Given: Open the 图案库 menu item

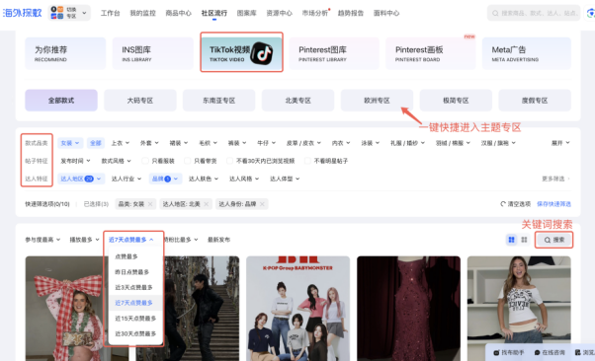Looking at the screenshot, I should tap(247, 13).
